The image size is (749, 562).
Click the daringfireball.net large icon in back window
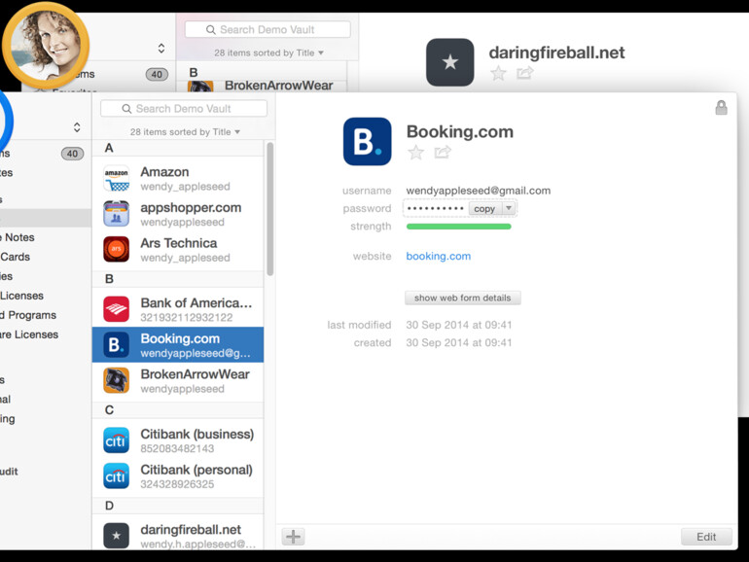pos(450,62)
